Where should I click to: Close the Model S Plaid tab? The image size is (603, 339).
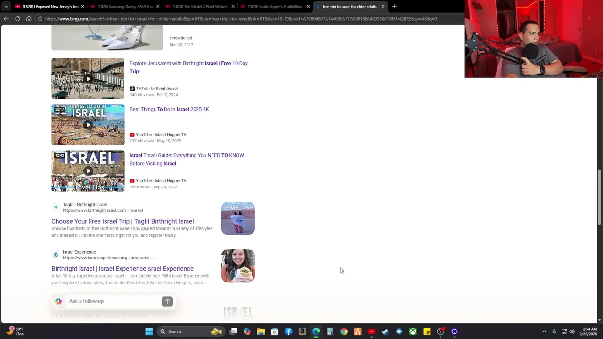pos(233,7)
